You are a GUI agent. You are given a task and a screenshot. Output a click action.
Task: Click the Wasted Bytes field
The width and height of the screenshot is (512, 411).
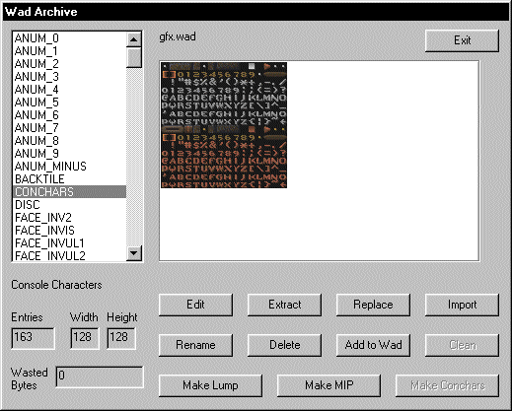(x=100, y=377)
